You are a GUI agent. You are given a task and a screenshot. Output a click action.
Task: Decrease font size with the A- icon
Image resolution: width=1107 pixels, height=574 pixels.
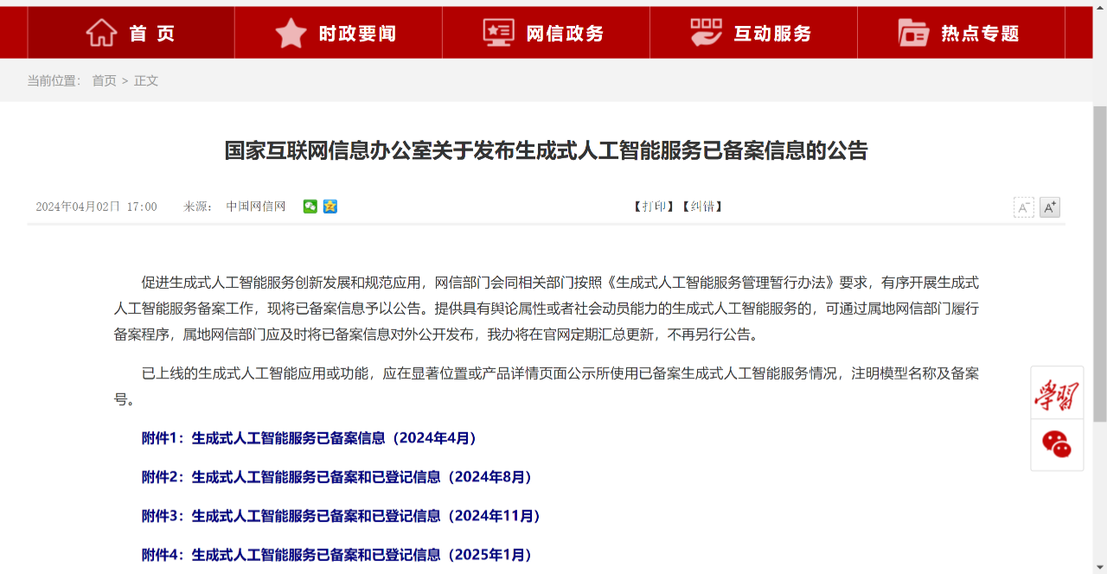tap(1023, 207)
